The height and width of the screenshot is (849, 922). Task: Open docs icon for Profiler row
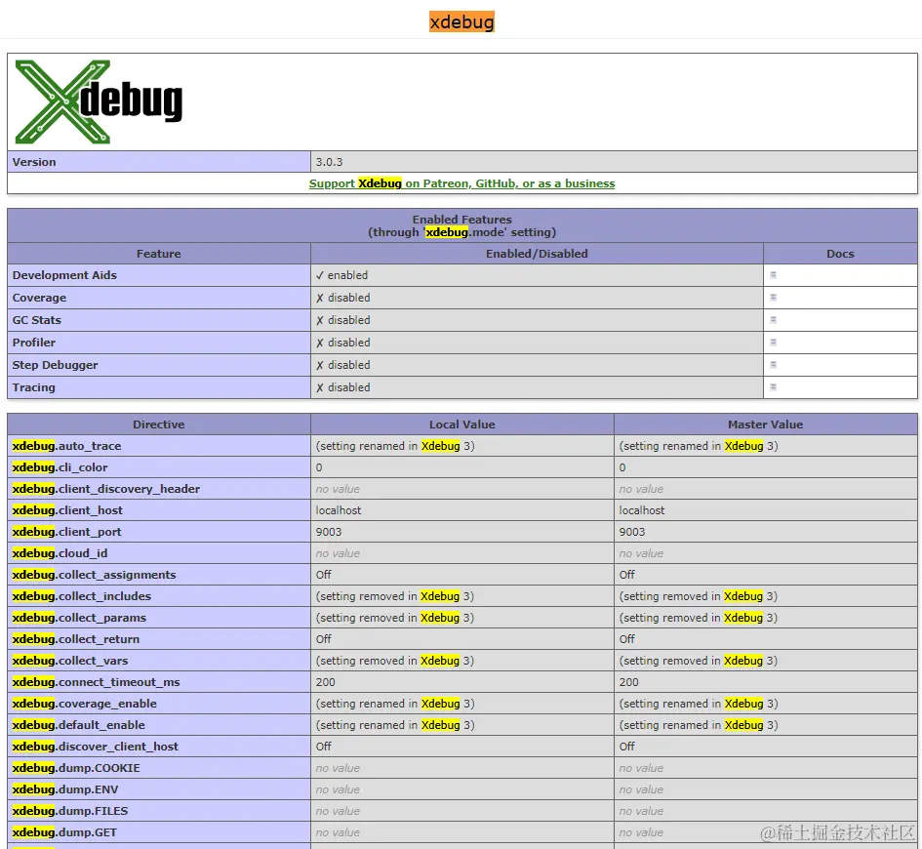773,343
